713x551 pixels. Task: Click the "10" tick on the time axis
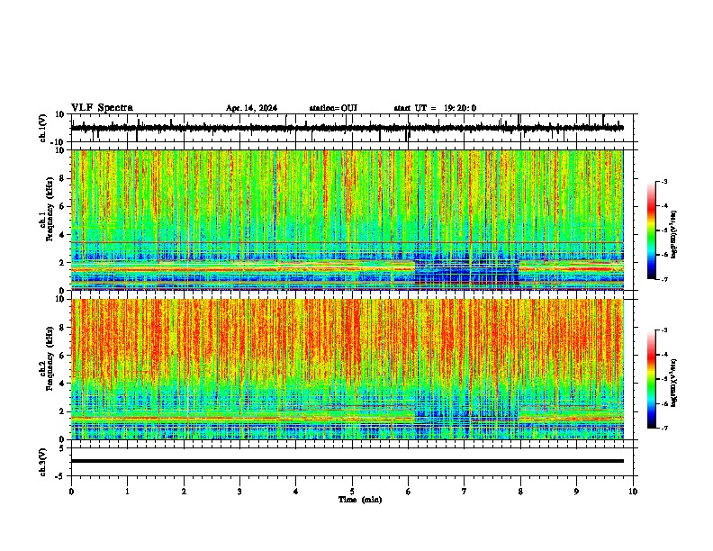(633, 492)
